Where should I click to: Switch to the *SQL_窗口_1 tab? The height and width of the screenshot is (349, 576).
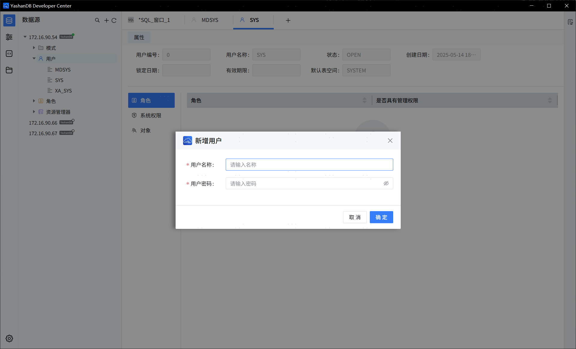(154, 20)
